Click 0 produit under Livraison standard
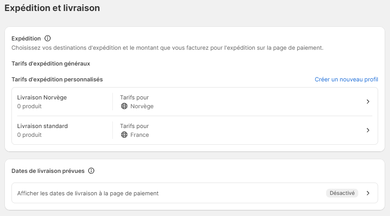Viewport: 390px width, 216px height. pyautogui.click(x=29, y=135)
